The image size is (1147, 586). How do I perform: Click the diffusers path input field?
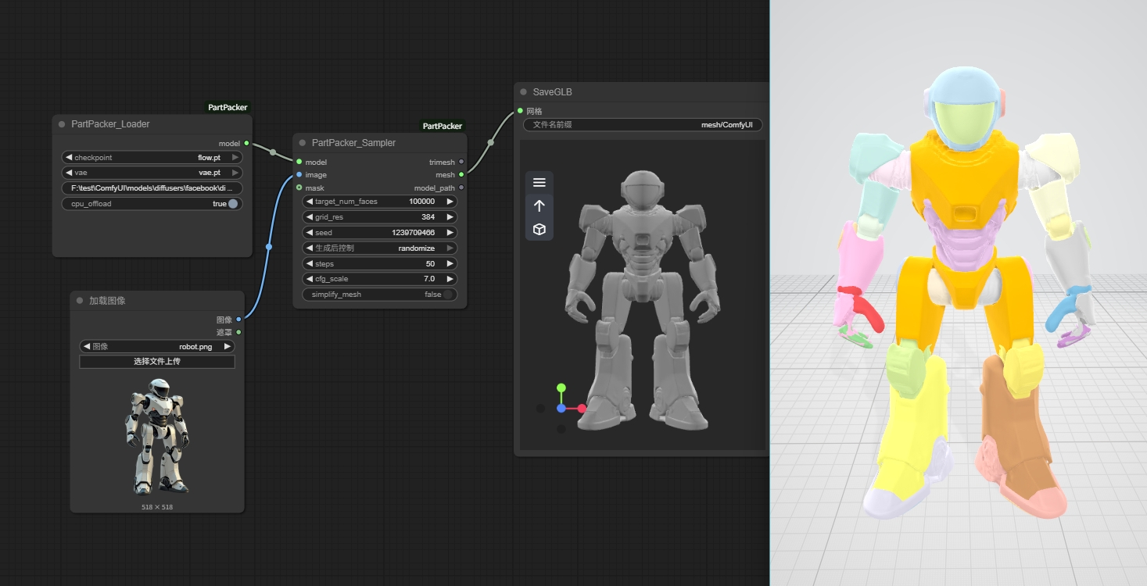point(152,188)
